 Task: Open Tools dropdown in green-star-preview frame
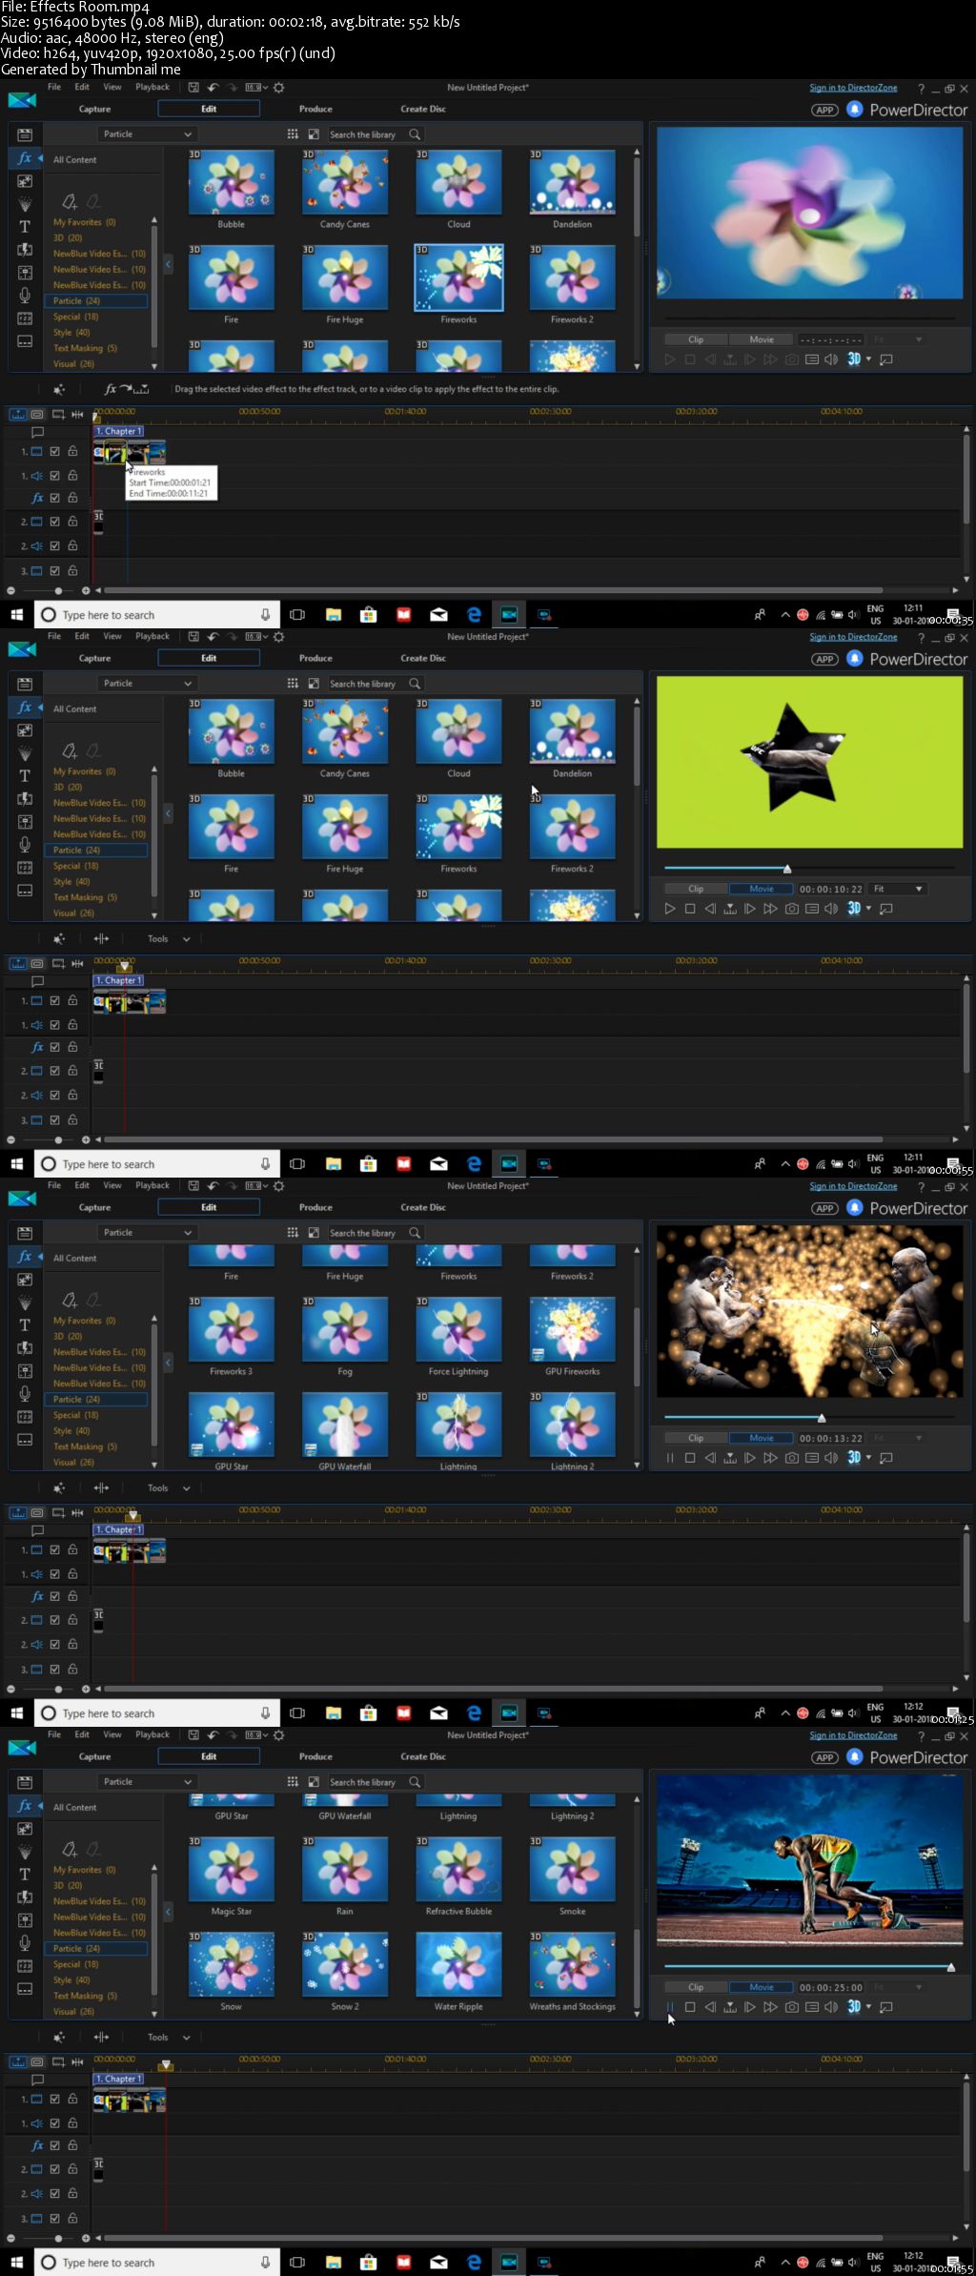click(x=169, y=939)
